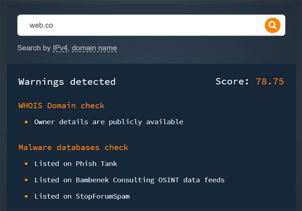Image resolution: width=302 pixels, height=211 pixels.
Task: Select the Malware databases check heading
Action: (x=73, y=147)
